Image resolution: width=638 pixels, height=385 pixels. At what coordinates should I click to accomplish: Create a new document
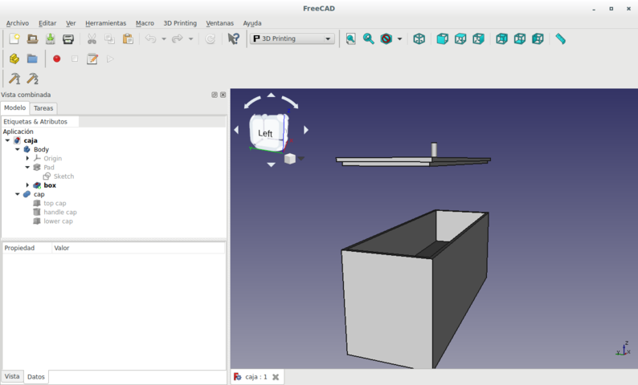tap(14, 39)
